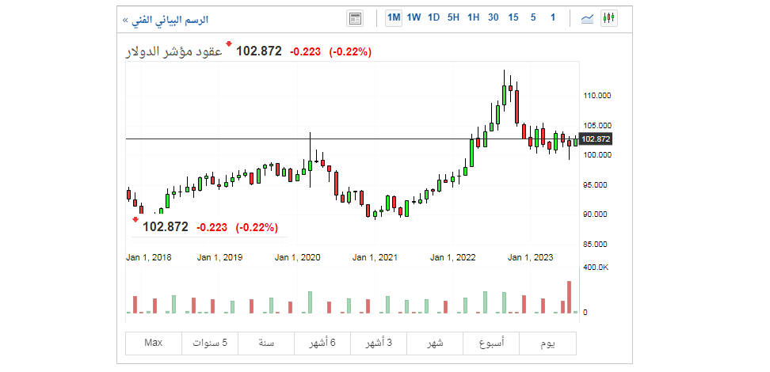
Task: Click the 102.872 current price label on axis
Action: click(596, 139)
